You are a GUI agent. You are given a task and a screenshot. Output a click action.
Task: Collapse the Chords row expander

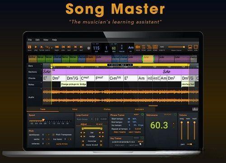pyautogui.click(x=41, y=76)
